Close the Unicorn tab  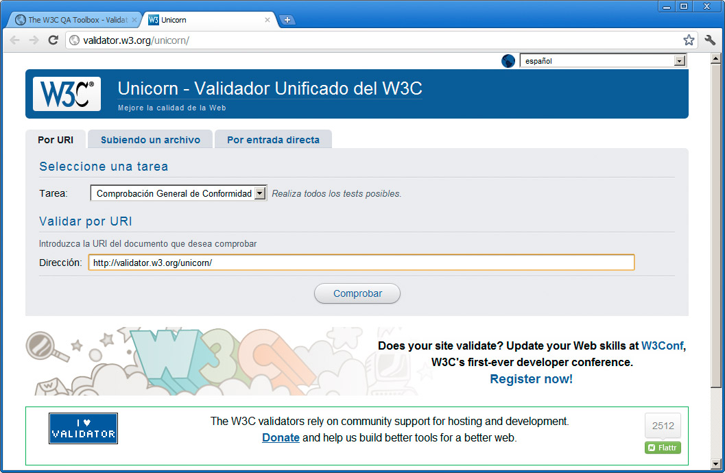click(x=268, y=20)
